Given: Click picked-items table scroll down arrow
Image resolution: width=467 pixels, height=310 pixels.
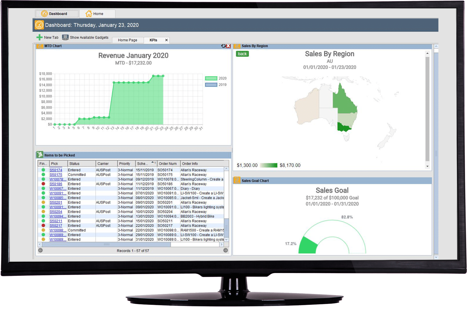Looking at the screenshot, I should [x=226, y=239].
